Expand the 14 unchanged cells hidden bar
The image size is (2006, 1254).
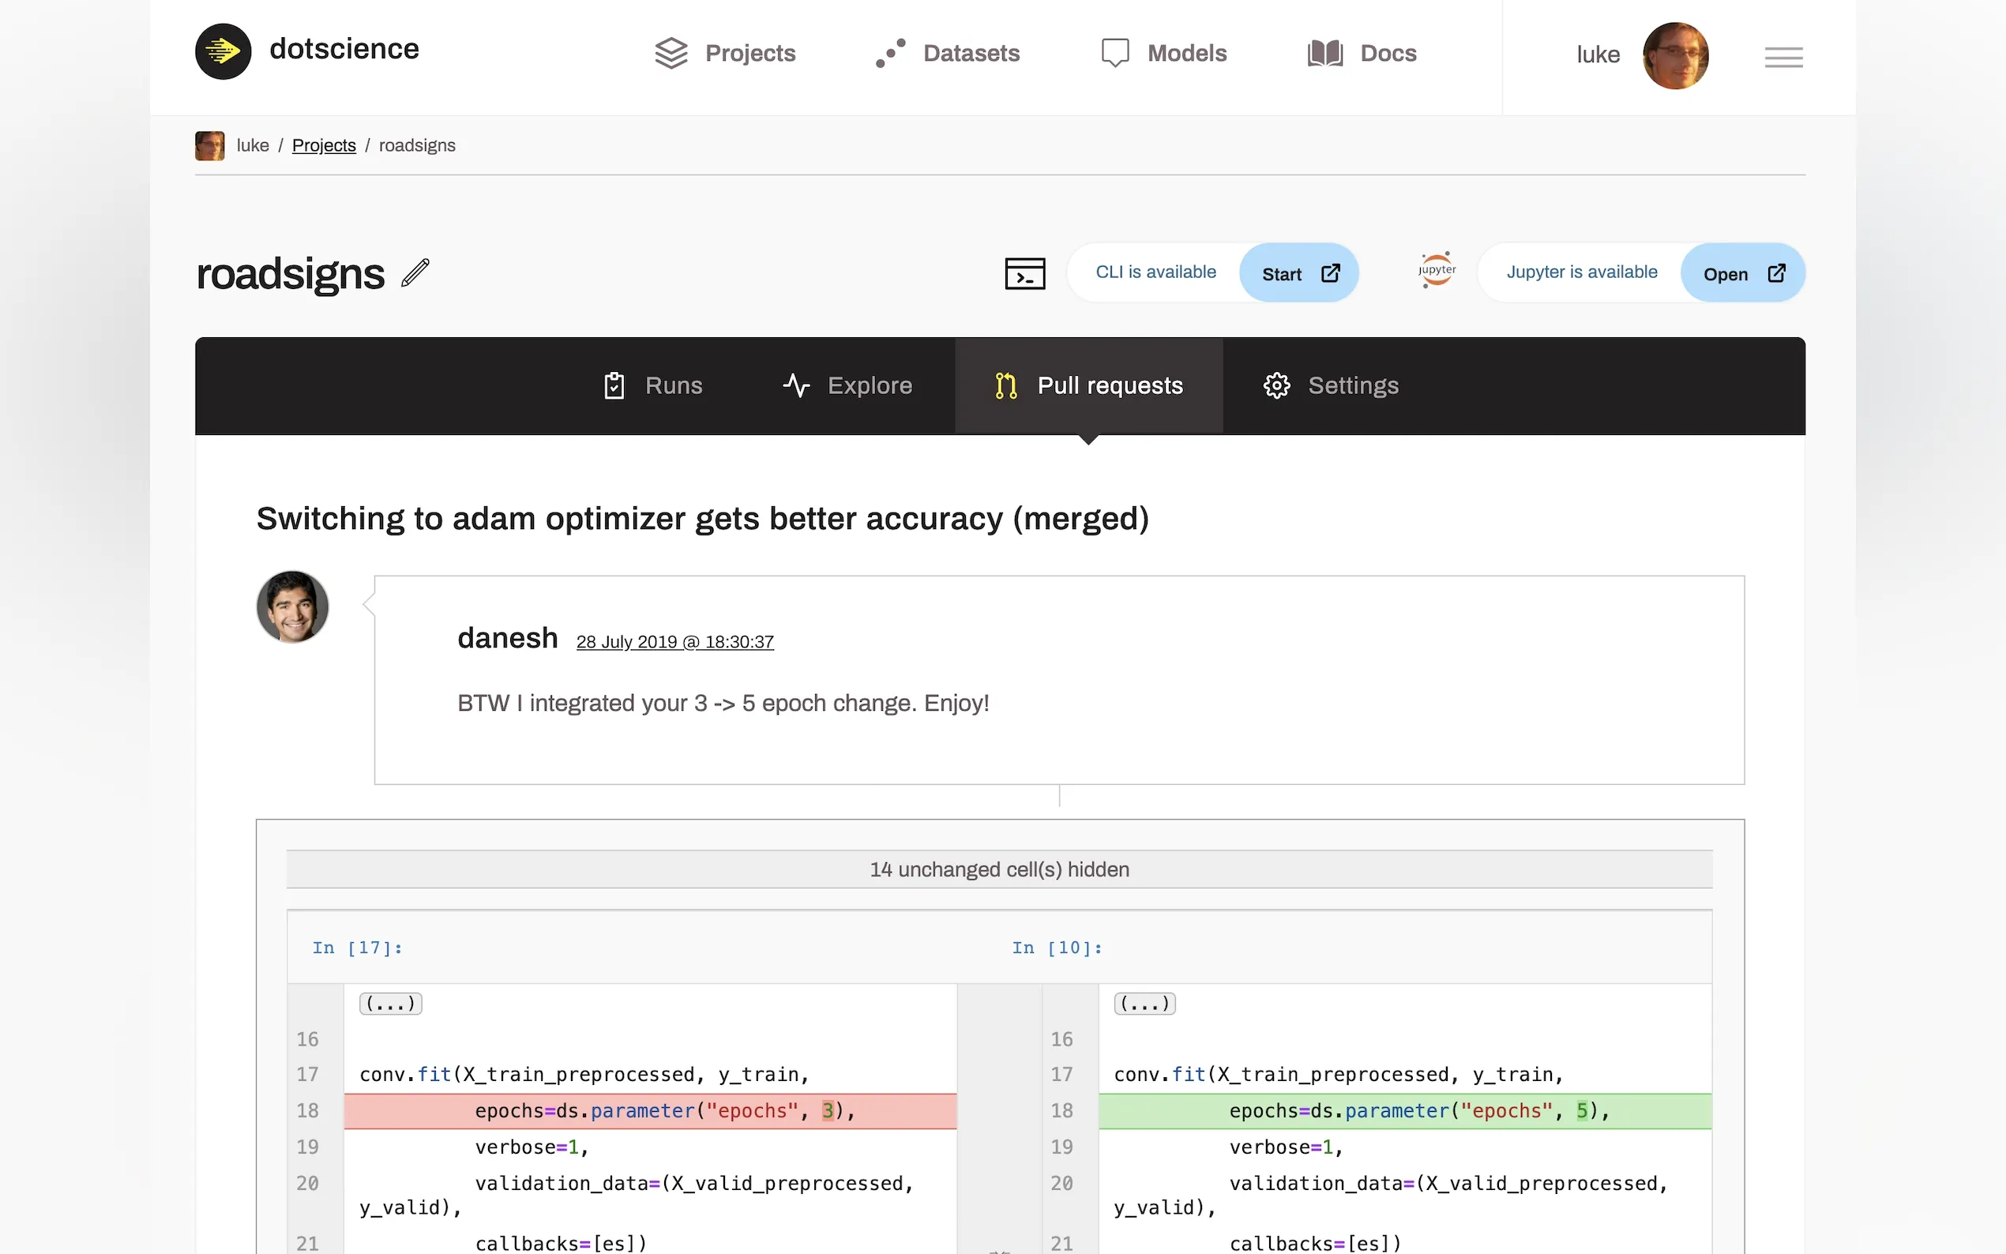pyautogui.click(x=998, y=869)
